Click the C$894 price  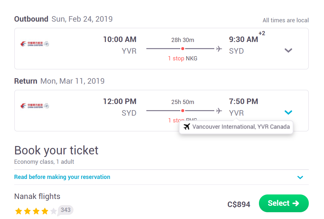(x=239, y=204)
